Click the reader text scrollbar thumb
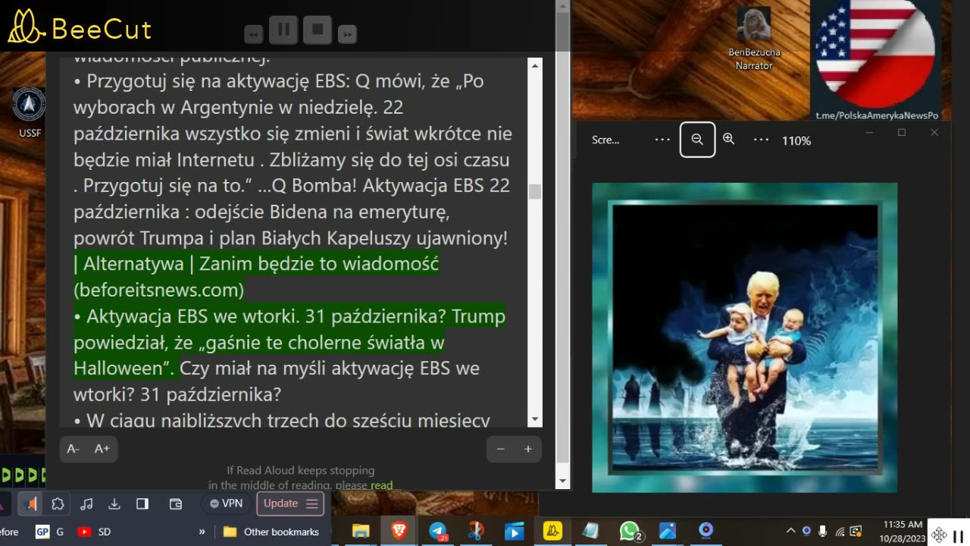 pyautogui.click(x=535, y=191)
